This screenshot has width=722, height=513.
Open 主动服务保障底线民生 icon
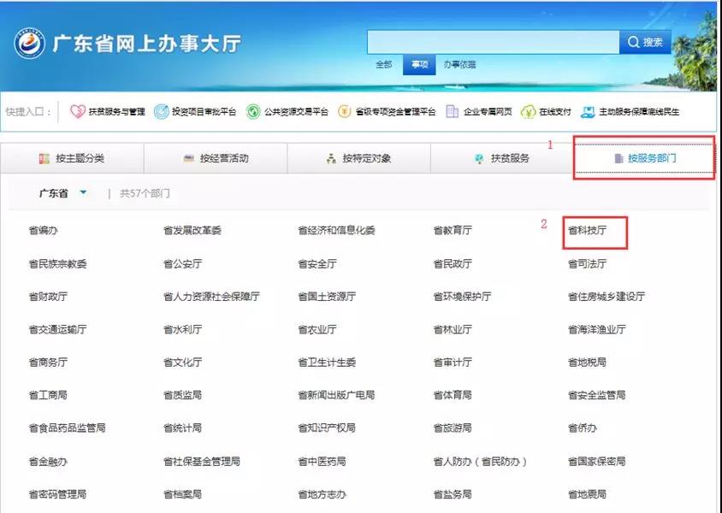588,112
